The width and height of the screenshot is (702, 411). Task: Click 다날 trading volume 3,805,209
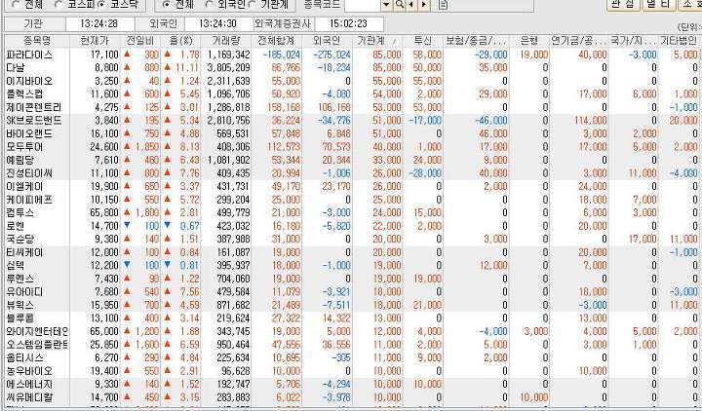point(229,68)
